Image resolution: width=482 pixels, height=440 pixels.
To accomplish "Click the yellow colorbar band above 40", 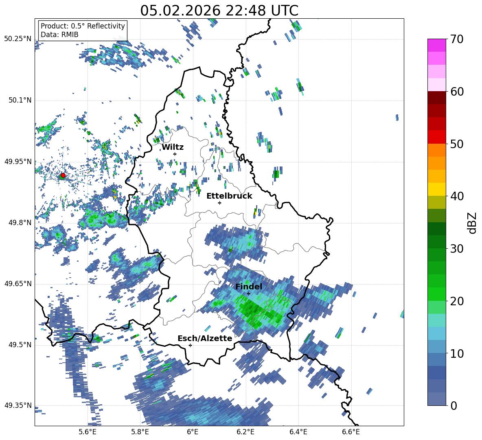I will tap(436, 189).
